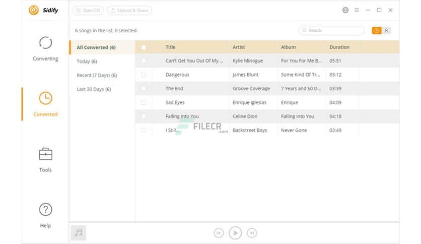
Task: Check The End song checkbox
Action: click(144, 88)
